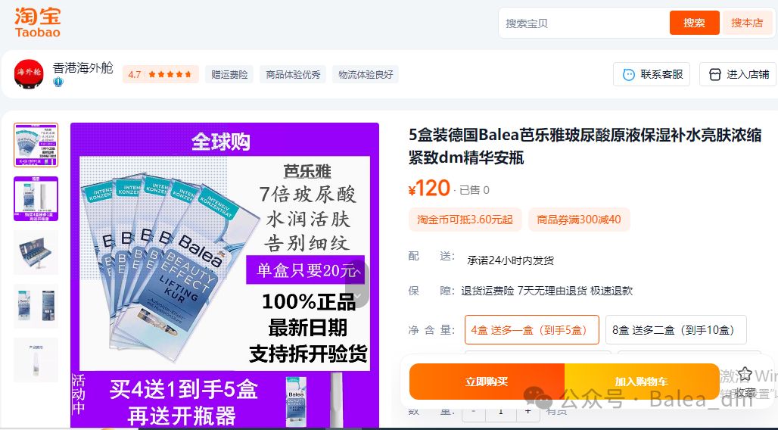This screenshot has width=778, height=430.
Task: Check the 4.7 star shop rating
Action: pyautogui.click(x=160, y=74)
